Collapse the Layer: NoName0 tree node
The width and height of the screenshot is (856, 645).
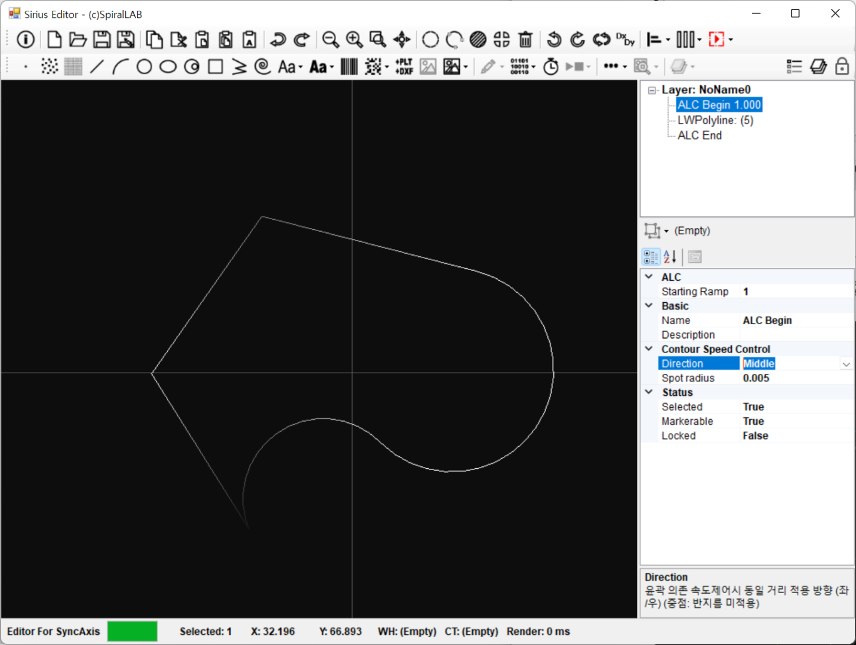652,90
